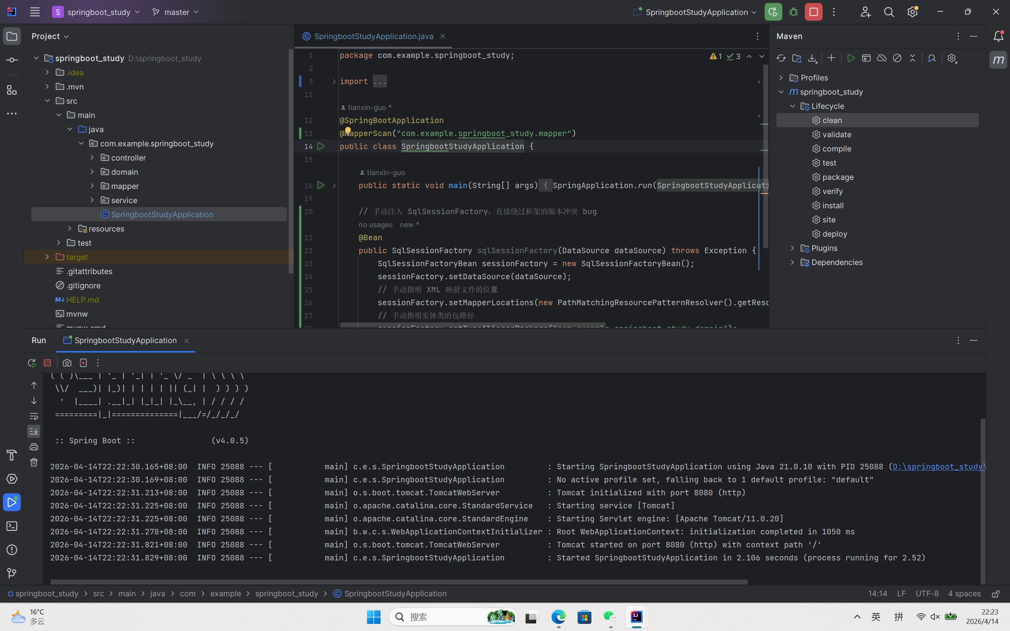This screenshot has height=631, width=1010.
Task: Click the Debug bug icon in top toolbar
Action: pyautogui.click(x=793, y=12)
